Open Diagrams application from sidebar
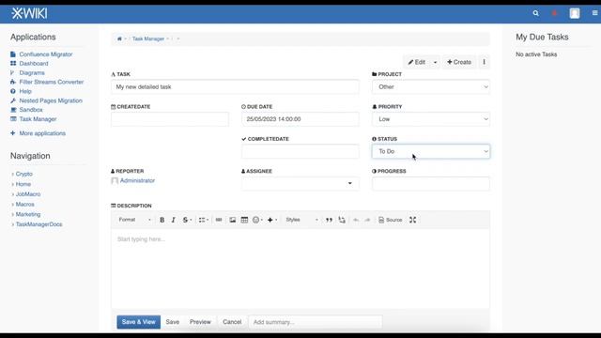Viewport: 601px width, 338px height. click(x=32, y=73)
